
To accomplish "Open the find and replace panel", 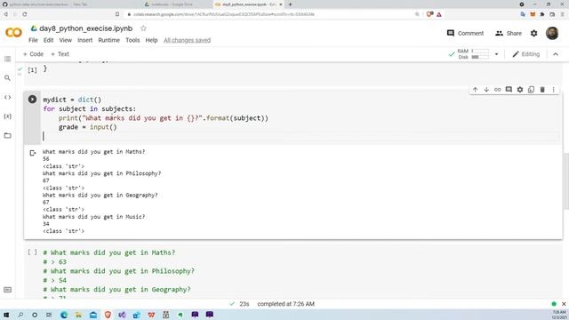I will tap(7, 78).
